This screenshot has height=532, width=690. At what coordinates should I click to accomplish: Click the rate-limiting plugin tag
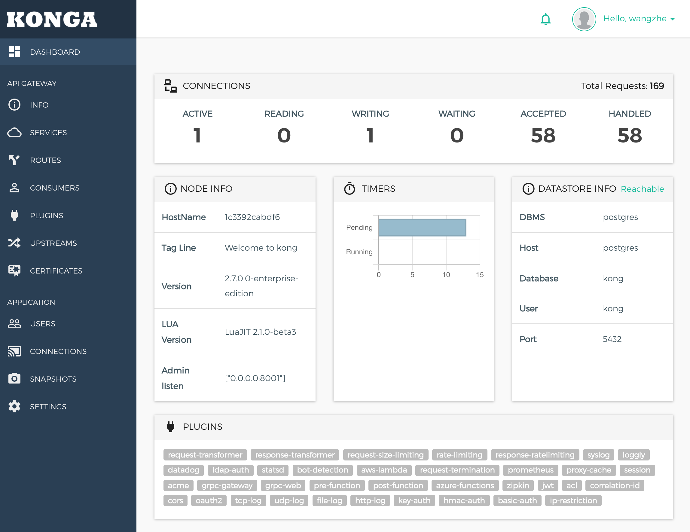pos(459,454)
